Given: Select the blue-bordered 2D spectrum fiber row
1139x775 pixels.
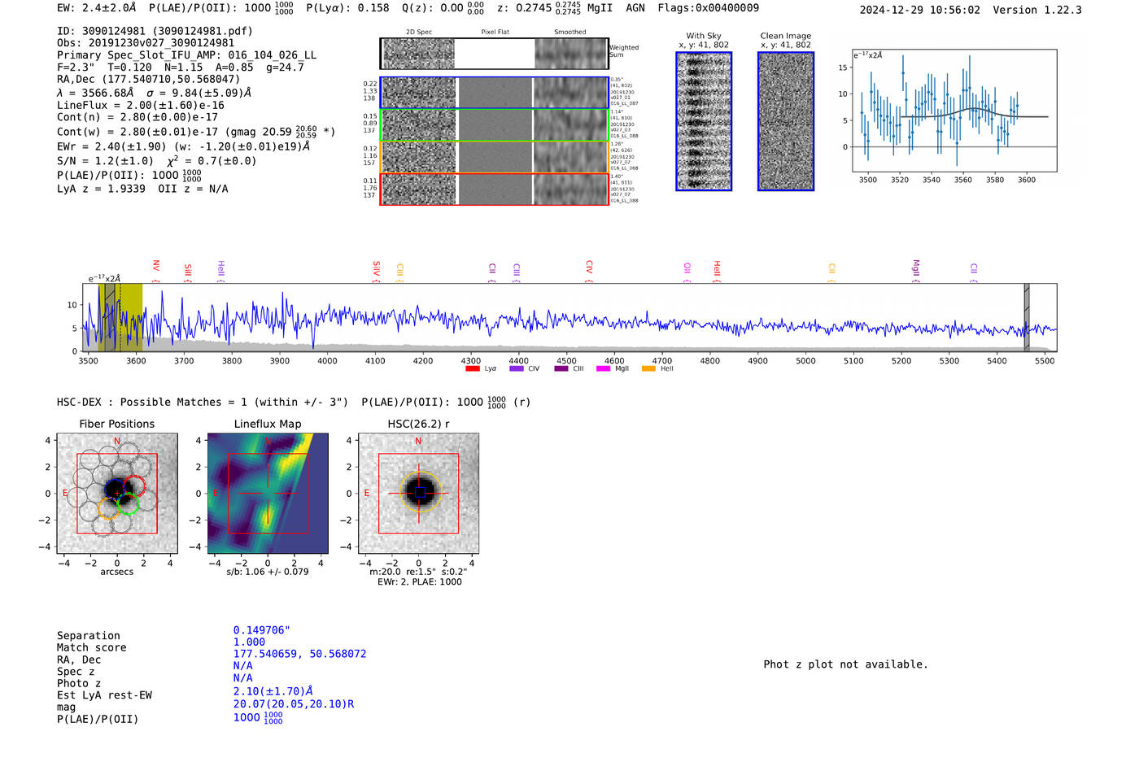Looking at the screenshot, I should tap(494, 93).
